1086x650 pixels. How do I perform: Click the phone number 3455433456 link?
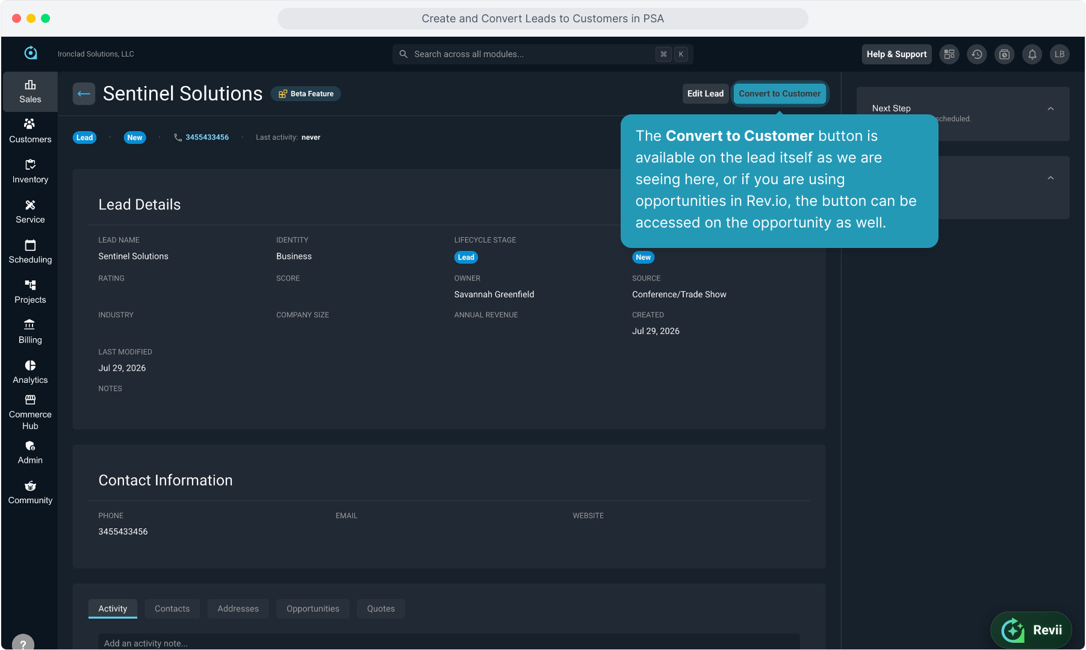(207, 137)
